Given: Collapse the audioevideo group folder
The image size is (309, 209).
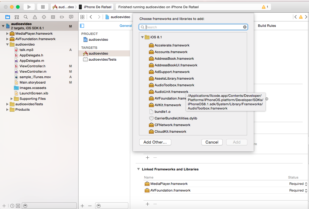Looking at the screenshot, I should [x=7, y=44].
